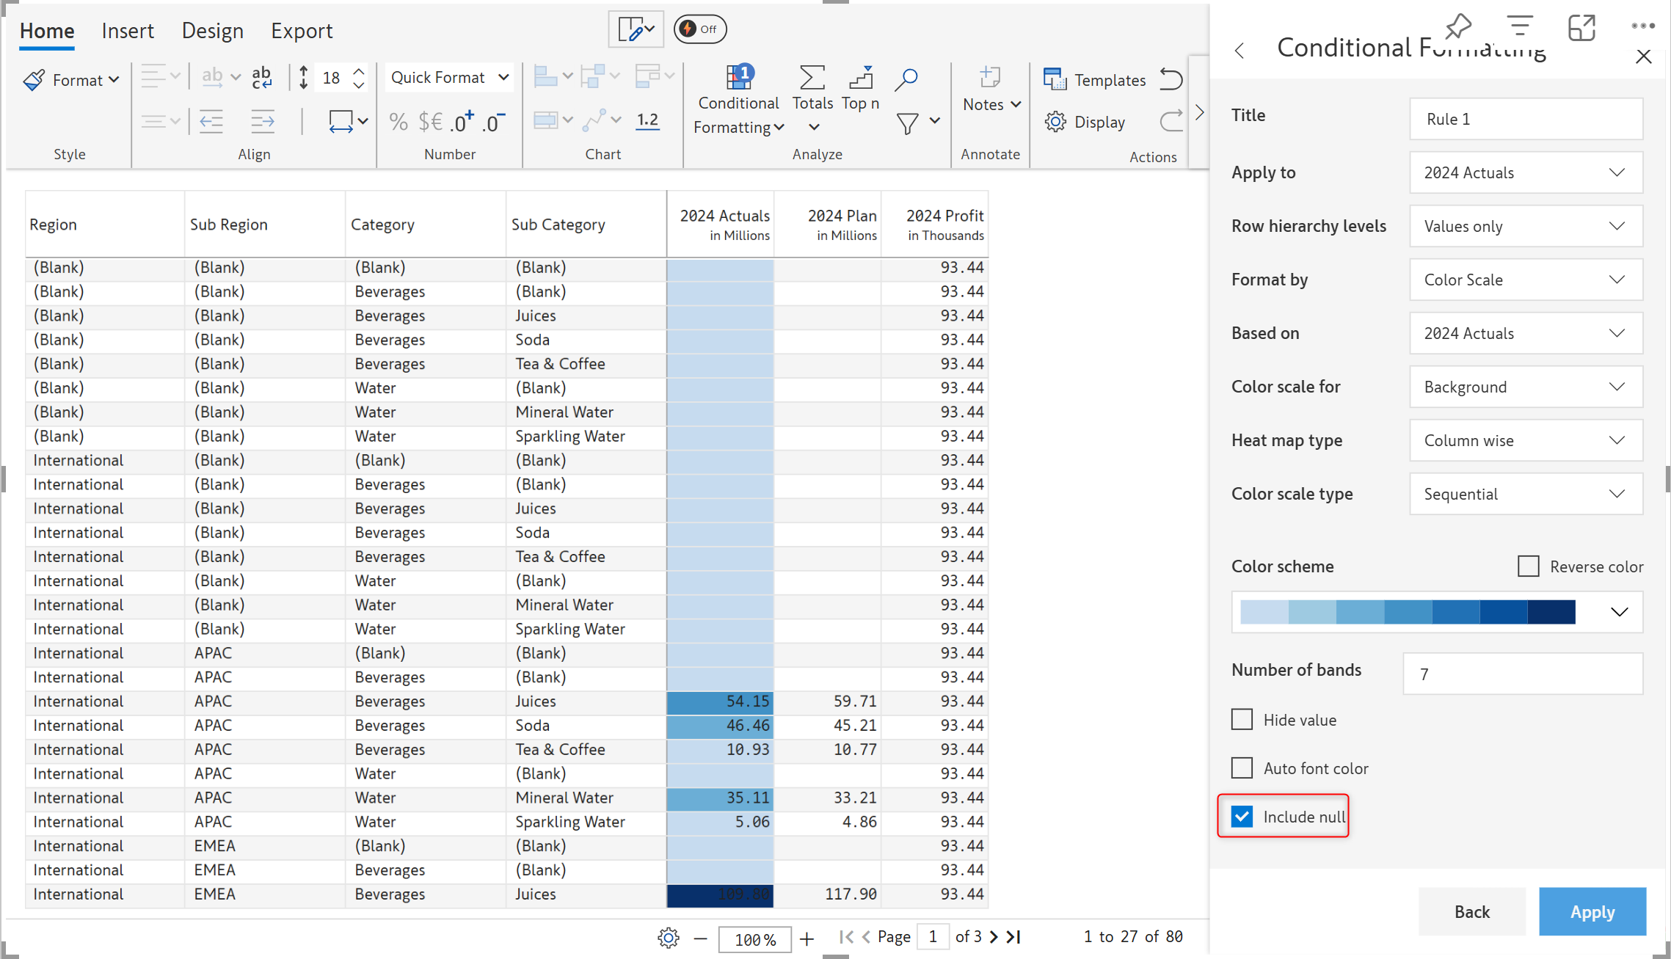This screenshot has height=959, width=1671.
Task: Click the Templates icon
Action: [1055, 79]
